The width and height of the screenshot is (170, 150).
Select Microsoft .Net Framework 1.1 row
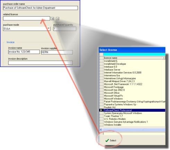(134, 84)
